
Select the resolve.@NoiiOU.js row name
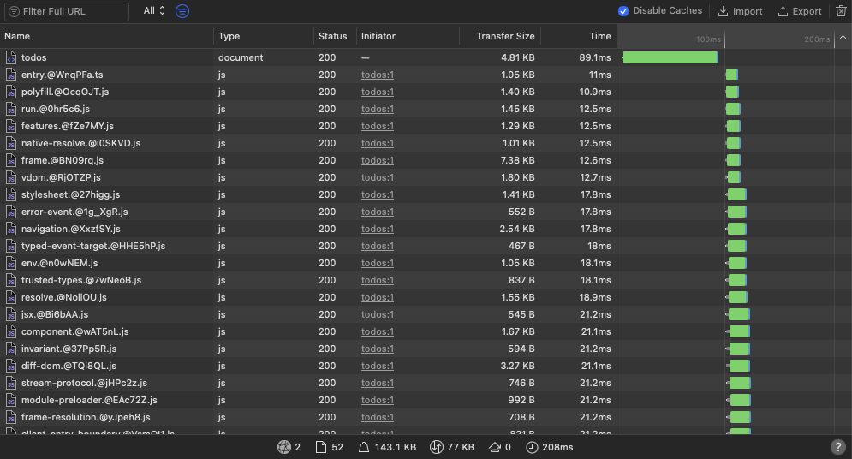pos(63,298)
